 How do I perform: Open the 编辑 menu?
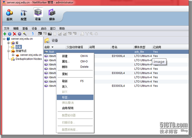pos(16,28)
